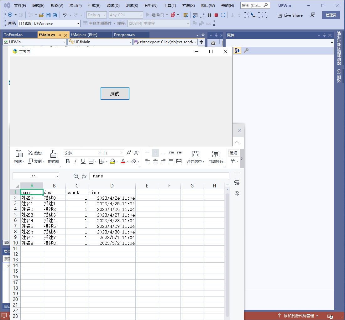The height and width of the screenshot is (320, 345).
Task: Open the 文件(F) menu
Action: click(x=20, y=6)
